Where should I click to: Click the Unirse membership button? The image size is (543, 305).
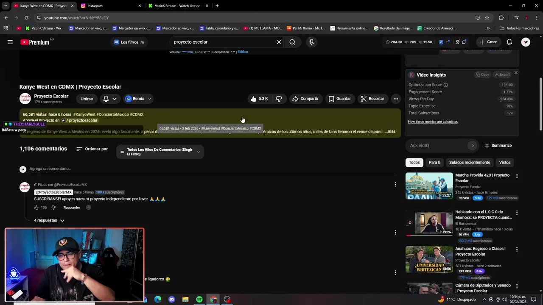click(x=87, y=99)
